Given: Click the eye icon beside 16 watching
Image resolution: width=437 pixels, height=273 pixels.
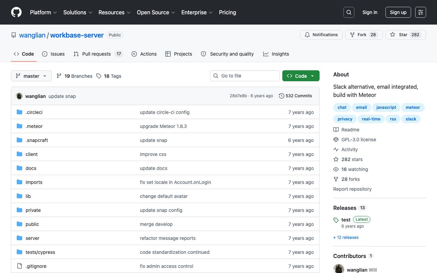Looking at the screenshot, I should pos(336,169).
